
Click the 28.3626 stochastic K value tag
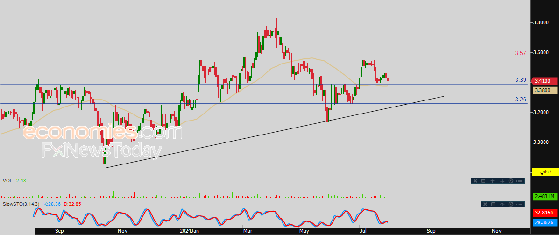[545, 222]
